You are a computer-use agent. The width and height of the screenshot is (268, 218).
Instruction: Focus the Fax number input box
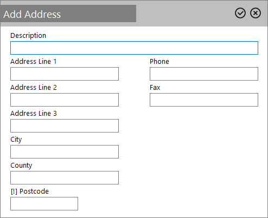tap(204, 100)
